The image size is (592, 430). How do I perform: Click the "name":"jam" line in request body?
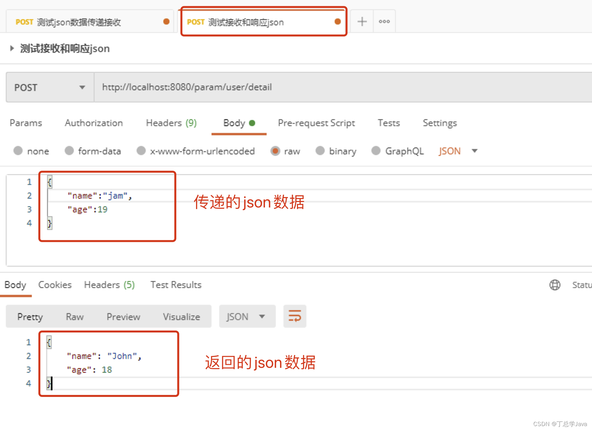(x=100, y=196)
